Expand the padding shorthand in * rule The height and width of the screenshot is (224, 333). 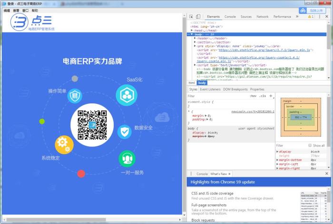tap(207, 120)
